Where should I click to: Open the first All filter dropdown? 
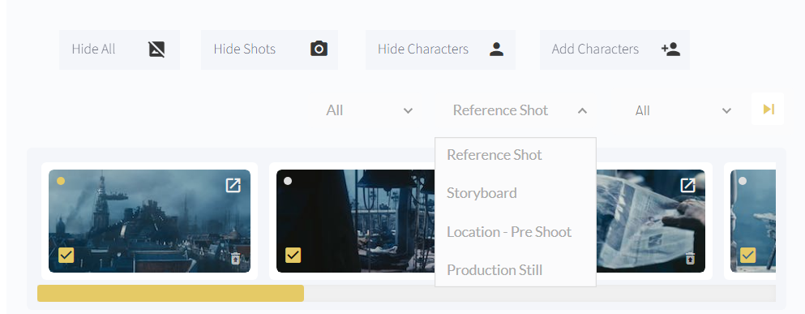[370, 110]
